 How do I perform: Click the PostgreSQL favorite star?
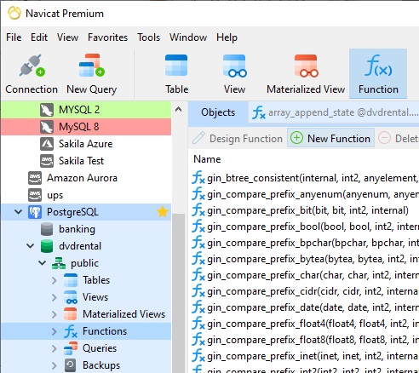(x=163, y=212)
